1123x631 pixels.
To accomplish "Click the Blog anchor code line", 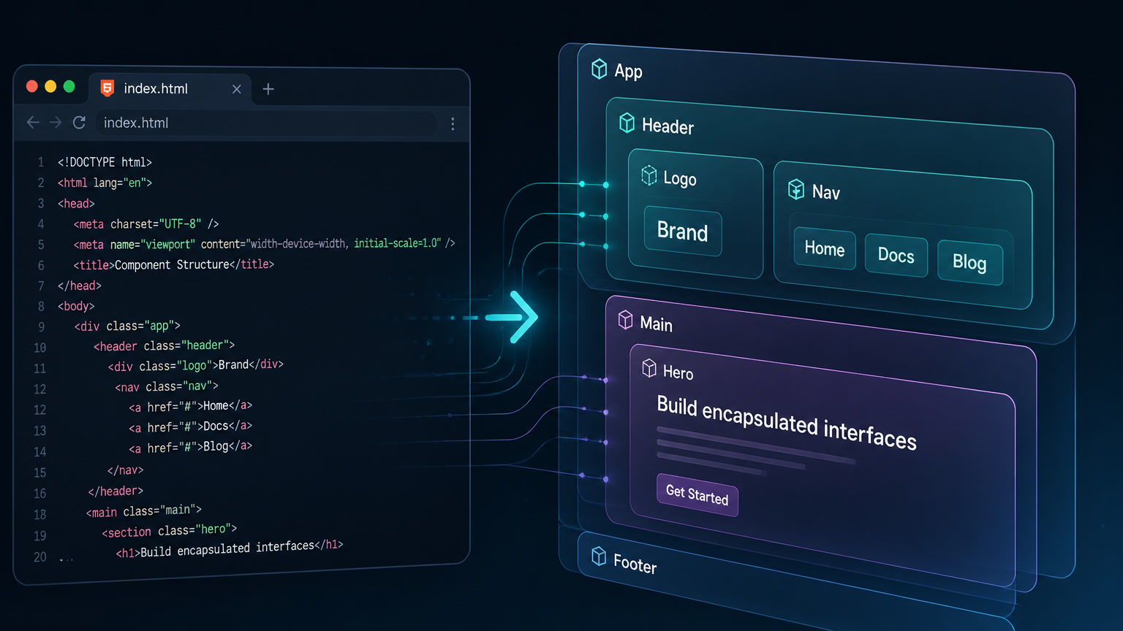I will 191,447.
